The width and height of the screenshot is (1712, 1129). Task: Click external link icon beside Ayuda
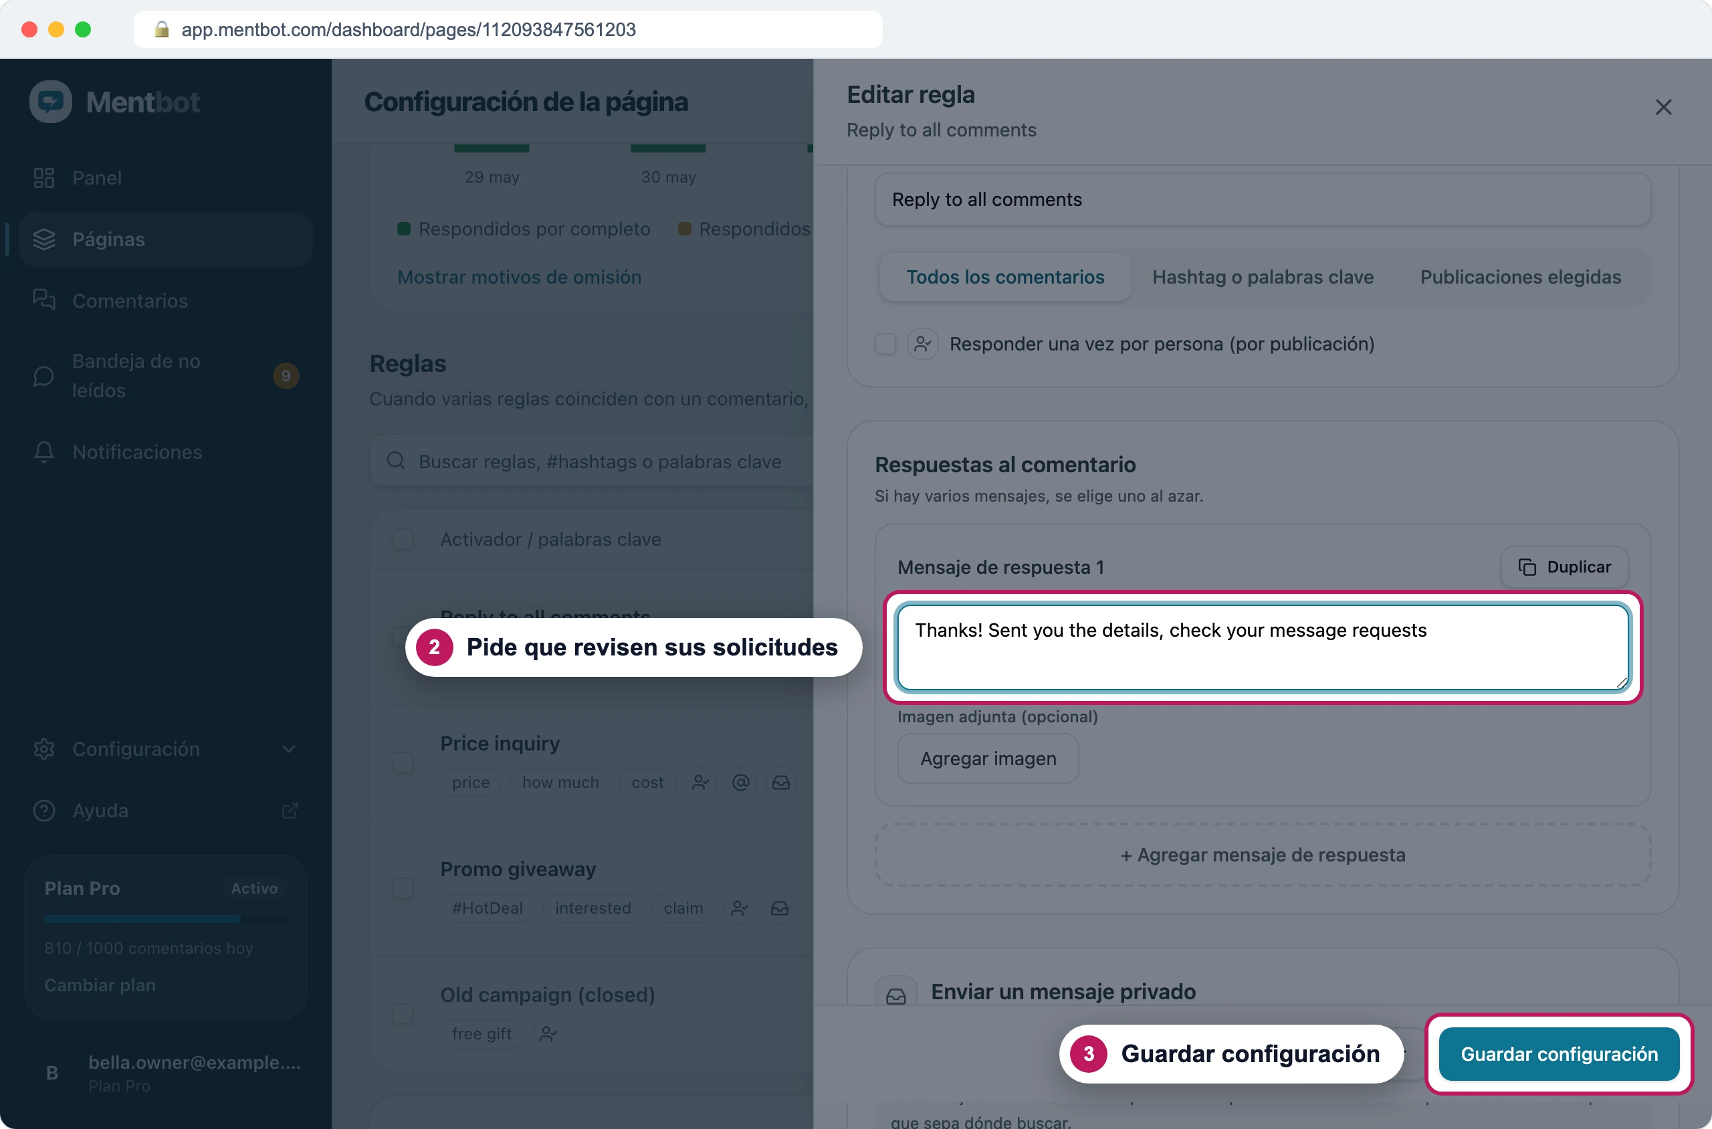290,811
